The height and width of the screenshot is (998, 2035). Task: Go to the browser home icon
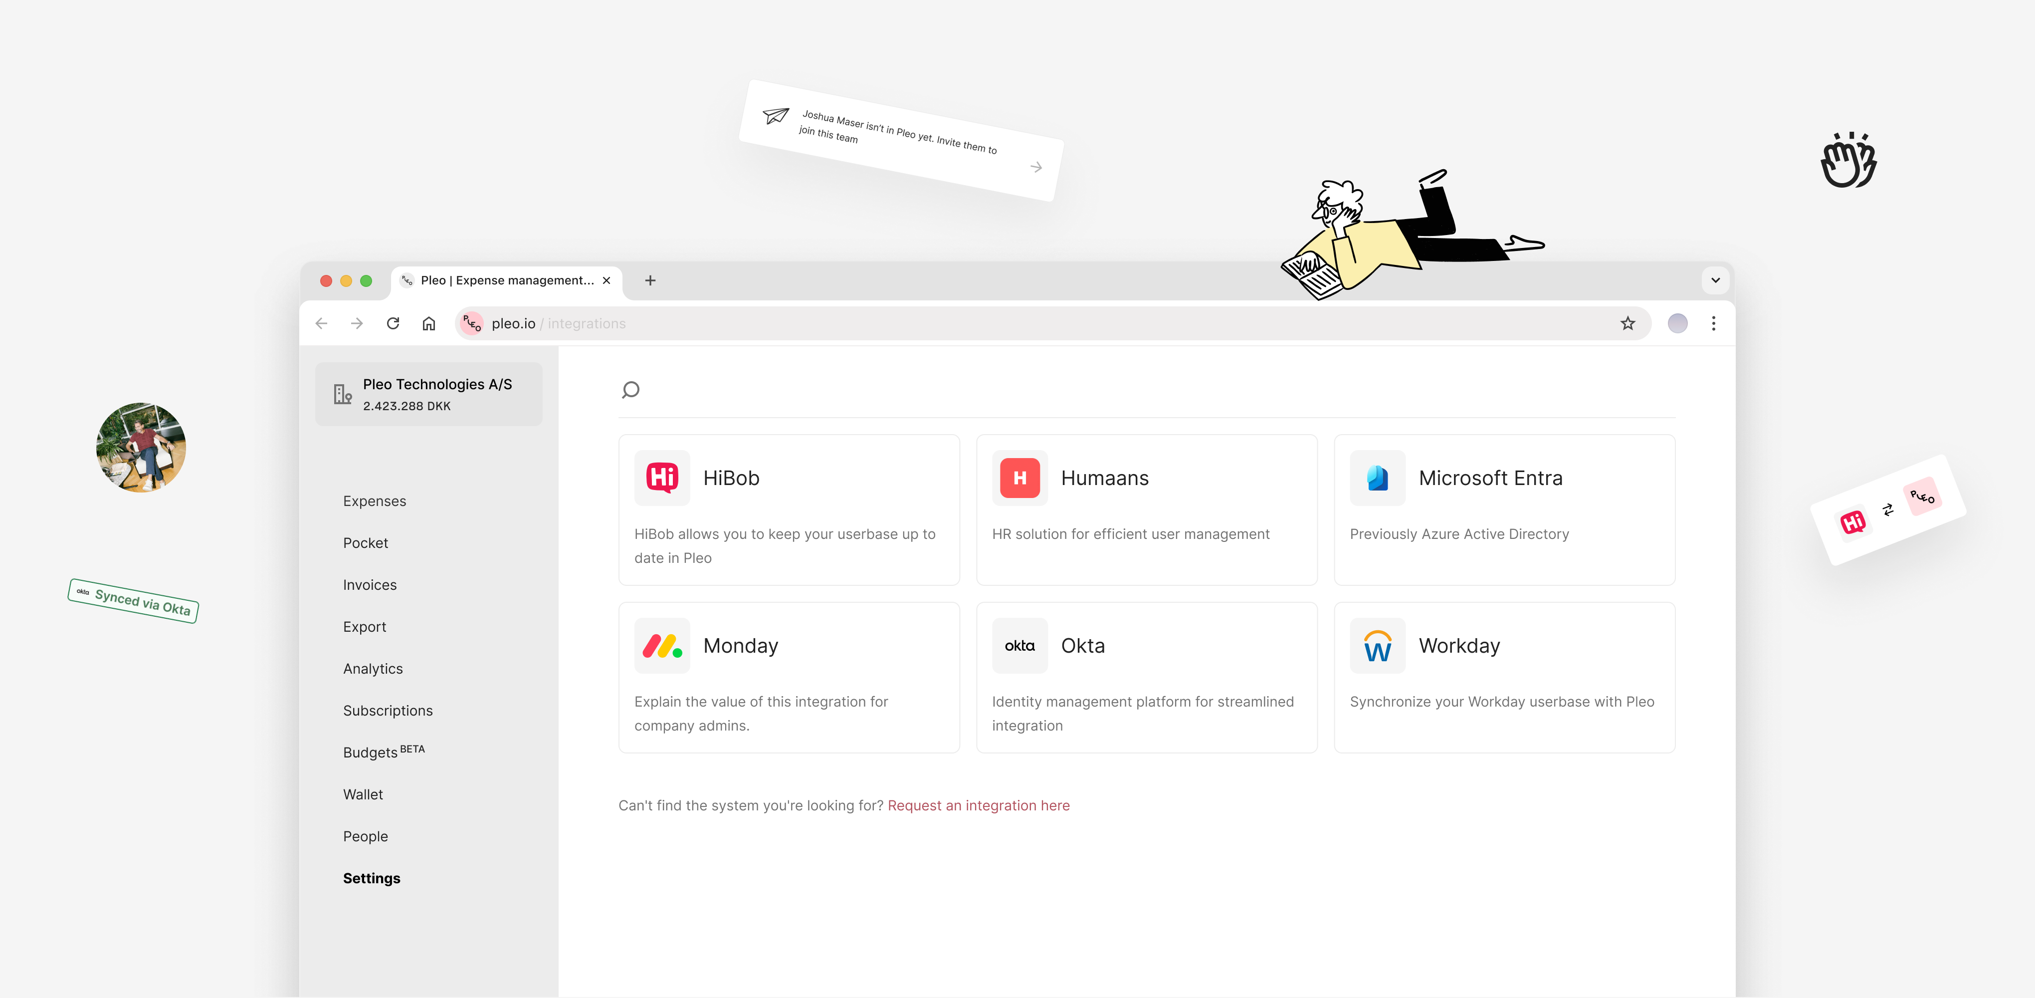429,323
